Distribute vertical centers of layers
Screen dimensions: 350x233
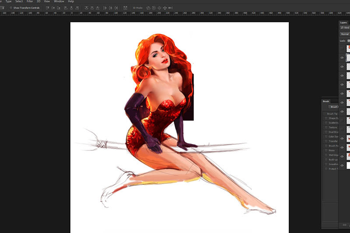pyautogui.click(x=92, y=8)
